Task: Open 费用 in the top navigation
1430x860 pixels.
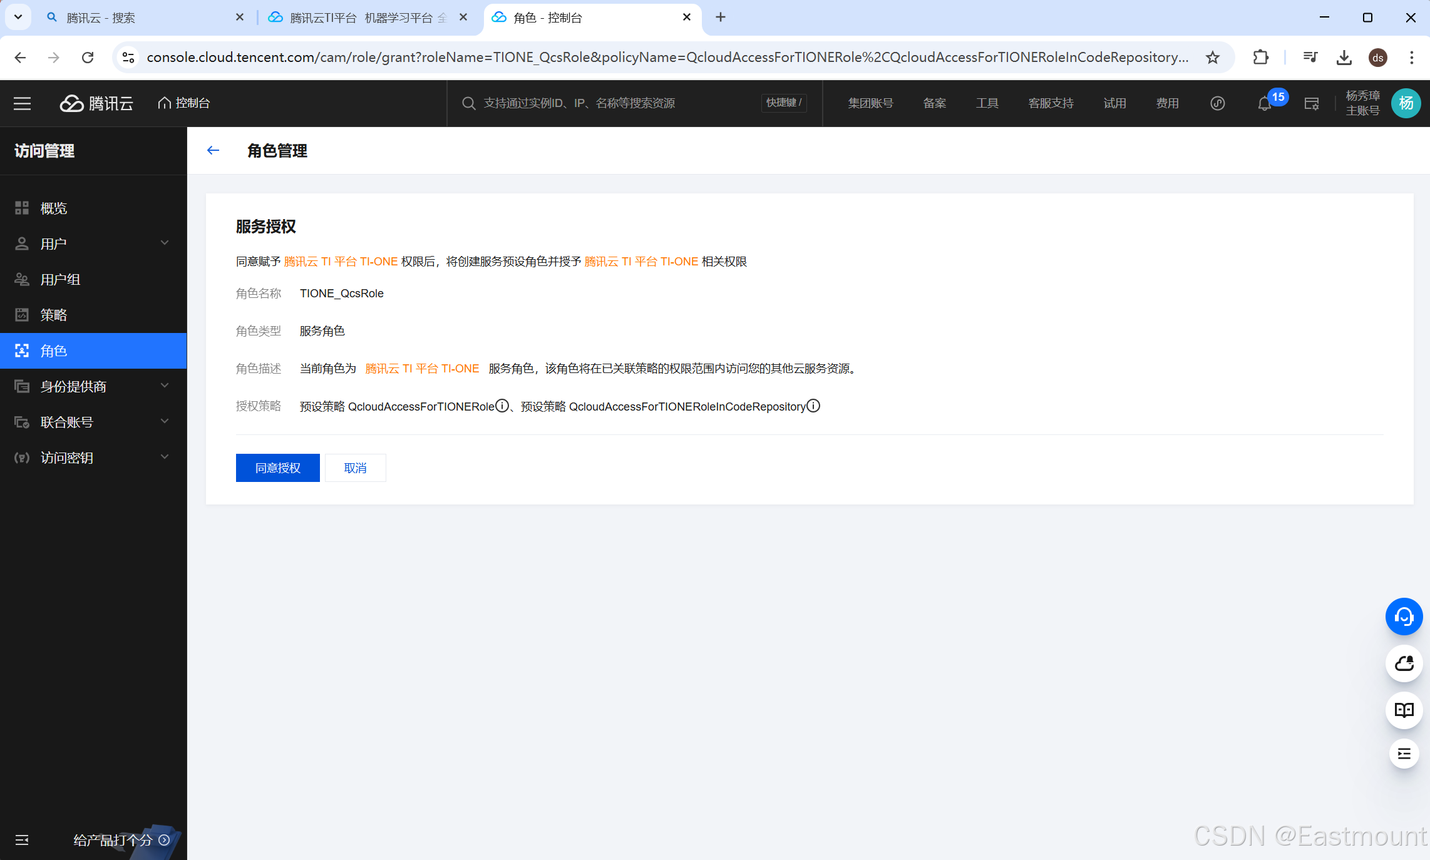Action: click(1167, 103)
